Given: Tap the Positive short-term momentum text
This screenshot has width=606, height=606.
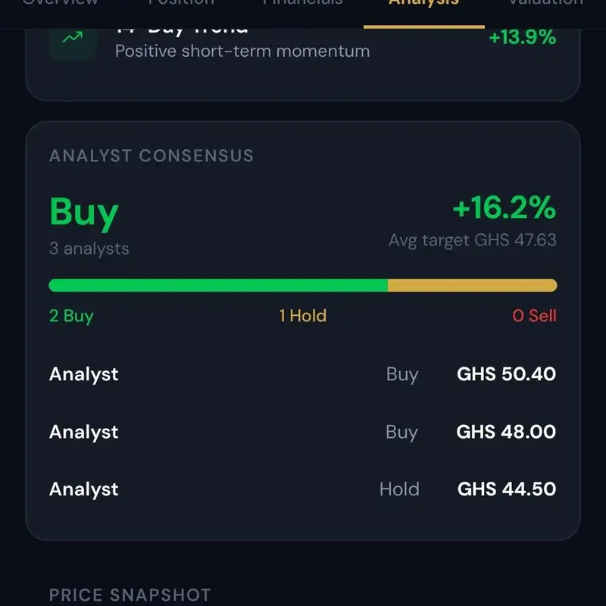Looking at the screenshot, I should pos(242,52).
